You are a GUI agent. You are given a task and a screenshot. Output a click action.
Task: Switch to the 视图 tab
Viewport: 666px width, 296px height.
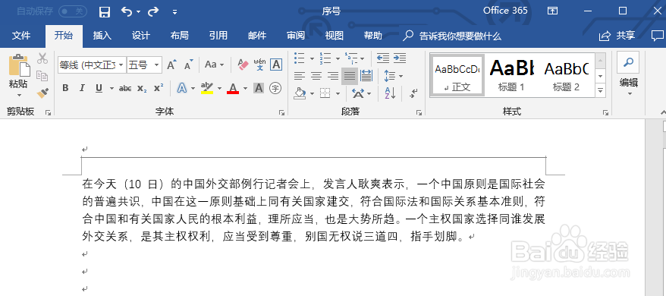click(335, 36)
